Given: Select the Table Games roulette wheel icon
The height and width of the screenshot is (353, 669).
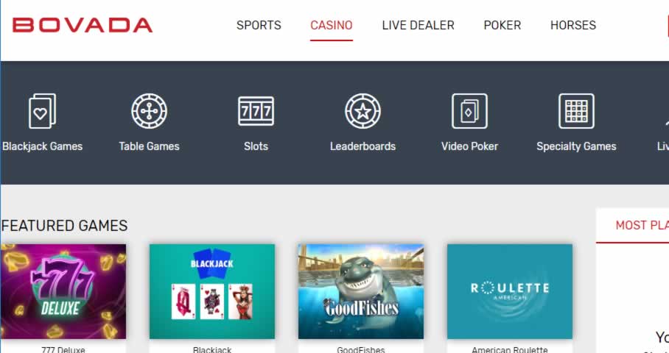Looking at the screenshot, I should click(x=150, y=111).
